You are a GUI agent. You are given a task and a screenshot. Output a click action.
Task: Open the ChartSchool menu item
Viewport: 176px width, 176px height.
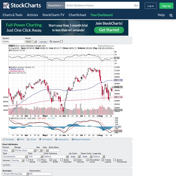(77, 15)
